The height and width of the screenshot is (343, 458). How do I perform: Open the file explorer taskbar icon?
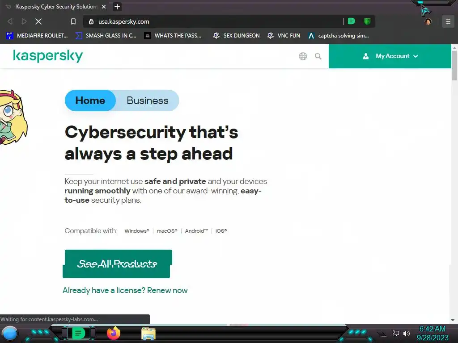(x=148, y=334)
